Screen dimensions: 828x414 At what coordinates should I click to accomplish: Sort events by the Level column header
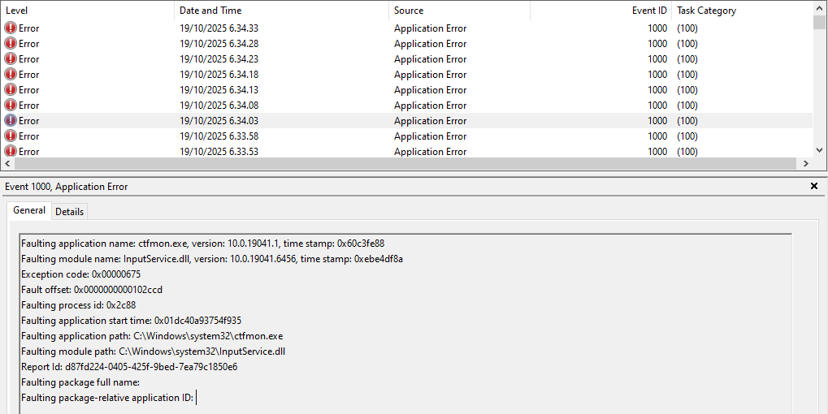point(87,11)
